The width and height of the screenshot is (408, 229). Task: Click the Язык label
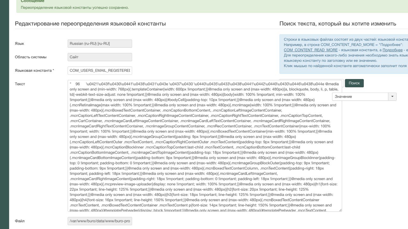pos(19,44)
